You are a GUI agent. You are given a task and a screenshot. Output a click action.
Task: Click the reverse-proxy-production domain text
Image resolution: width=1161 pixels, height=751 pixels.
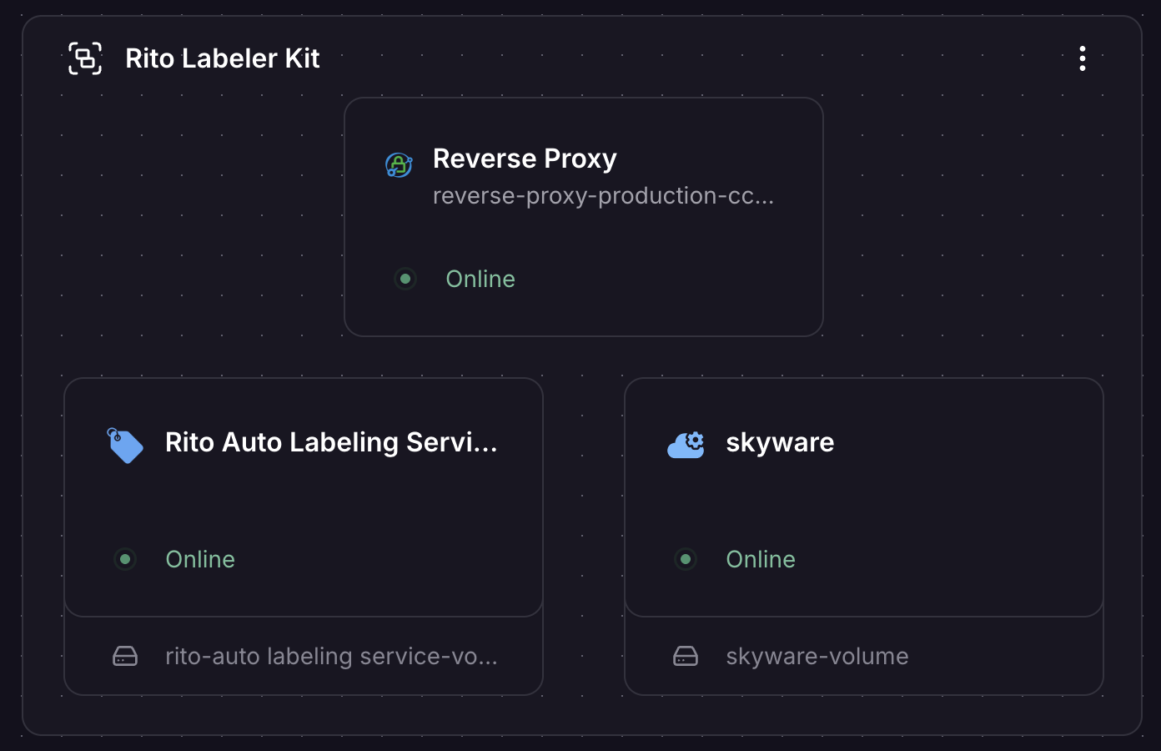tap(602, 195)
